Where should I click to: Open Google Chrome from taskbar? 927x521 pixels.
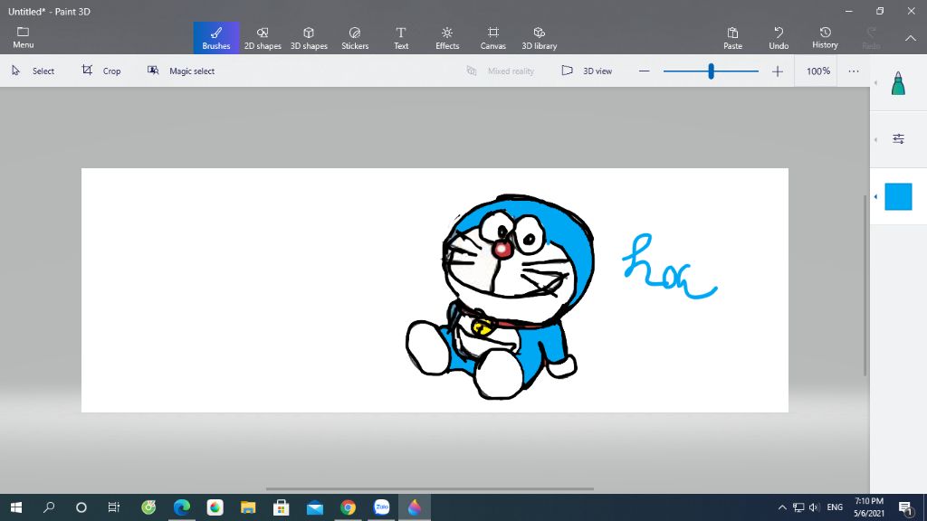click(x=349, y=507)
